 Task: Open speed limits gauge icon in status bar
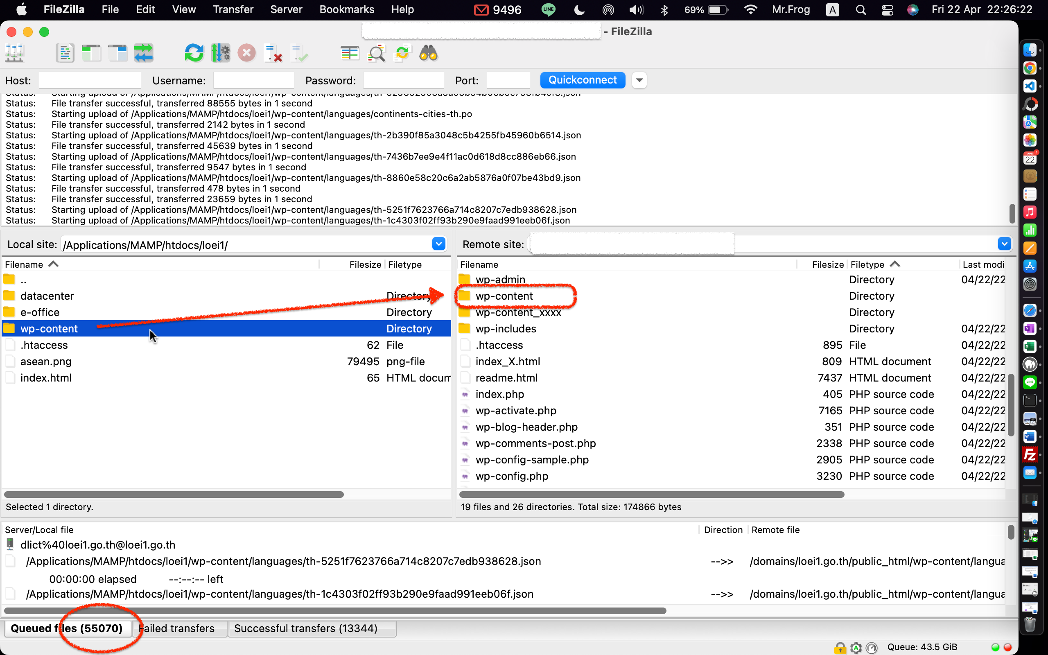pyautogui.click(x=871, y=647)
